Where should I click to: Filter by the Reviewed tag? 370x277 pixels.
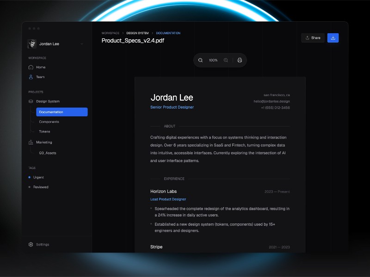[41, 187]
